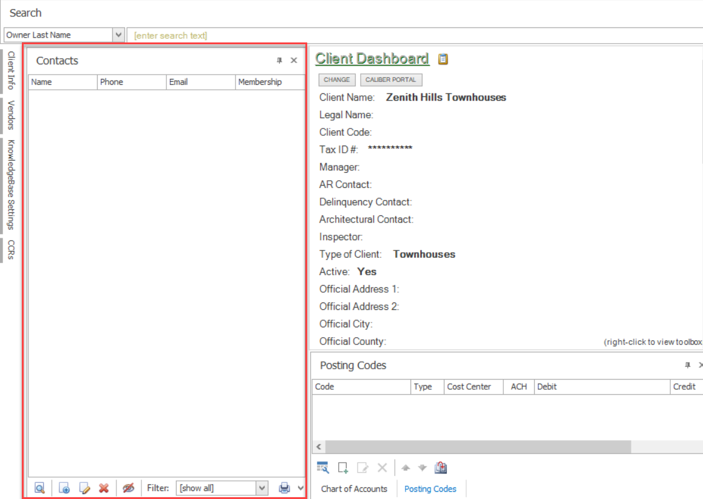Select the Posting Codes tab

430,489
